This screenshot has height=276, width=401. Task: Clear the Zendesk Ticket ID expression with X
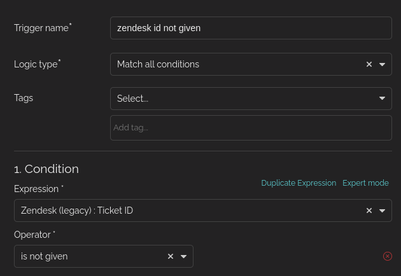point(369,210)
